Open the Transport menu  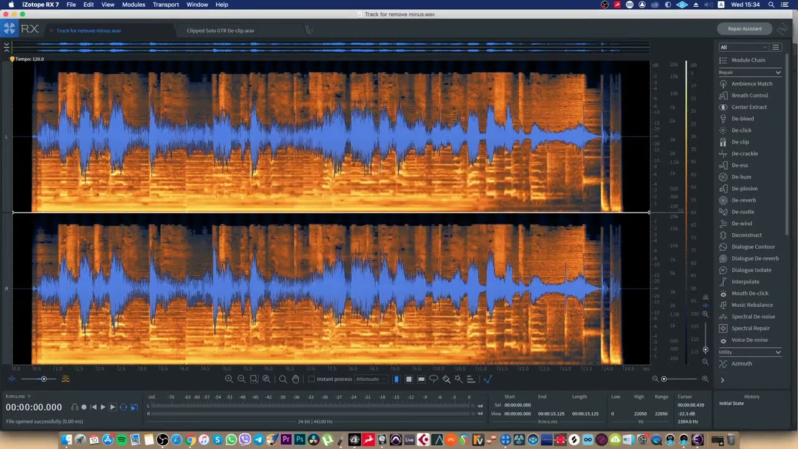click(166, 4)
